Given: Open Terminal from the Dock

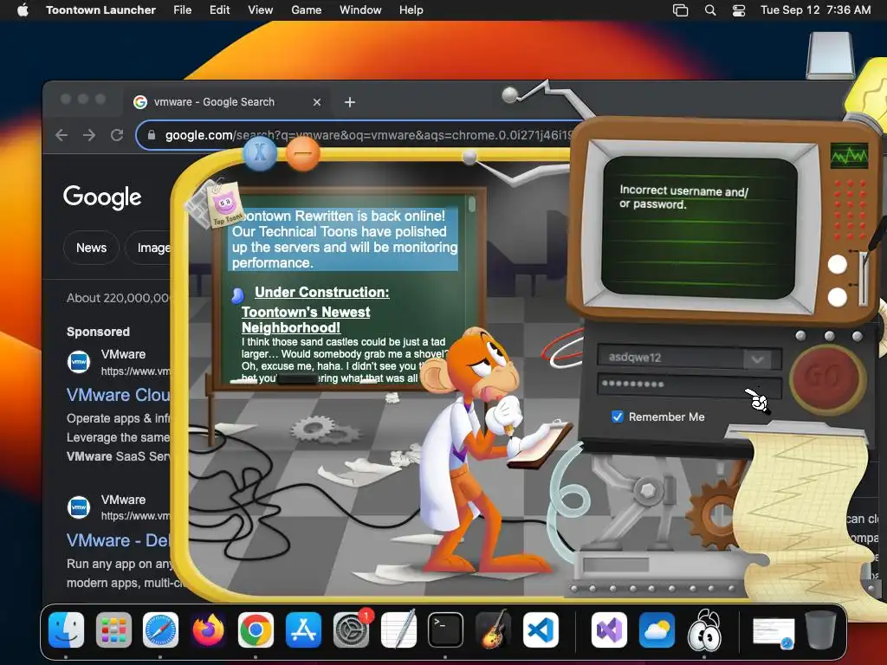Looking at the screenshot, I should 445,630.
